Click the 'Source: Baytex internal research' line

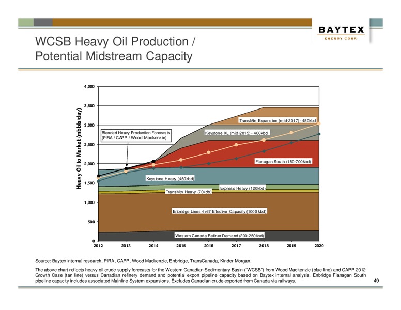click(x=143, y=261)
